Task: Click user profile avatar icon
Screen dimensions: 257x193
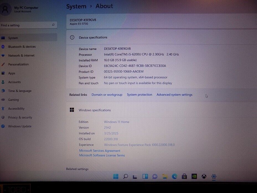Action: coord(6,9)
